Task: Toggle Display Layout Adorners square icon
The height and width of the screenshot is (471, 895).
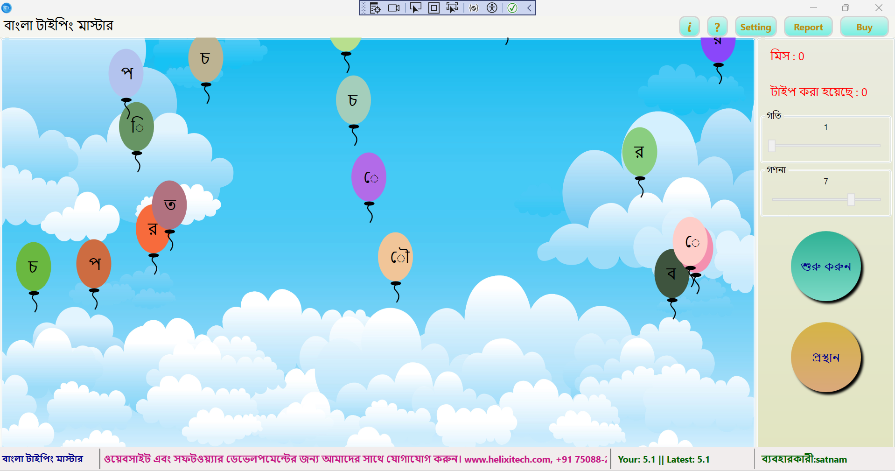Action: pos(434,8)
